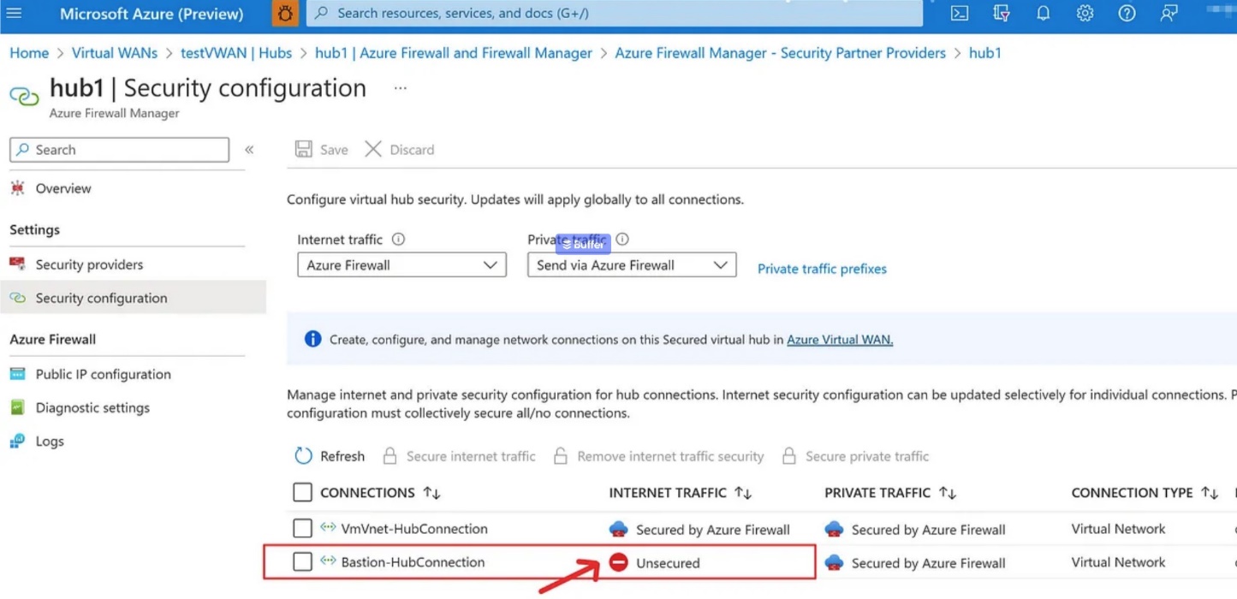Screen dimensions: 1237x599
Task: Check the VmVnet-HubConnection row checkbox
Action: pyautogui.click(x=302, y=529)
